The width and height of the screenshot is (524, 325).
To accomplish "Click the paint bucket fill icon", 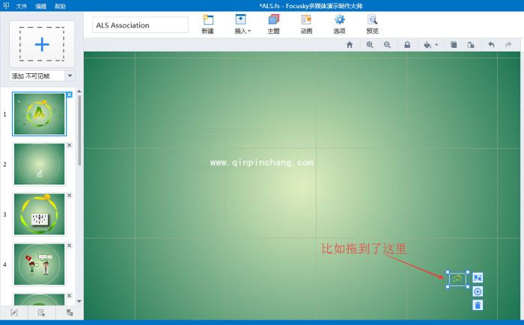I will point(427,45).
